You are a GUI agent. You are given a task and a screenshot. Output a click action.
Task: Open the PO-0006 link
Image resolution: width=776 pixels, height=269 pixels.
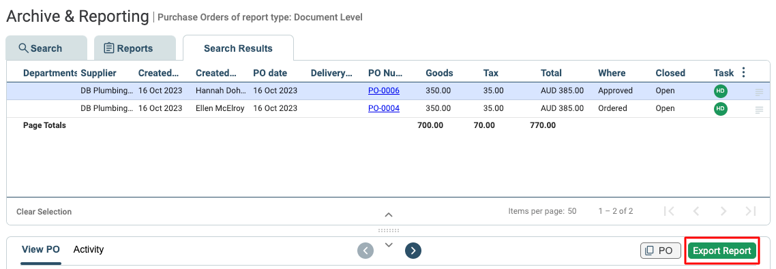coord(384,91)
